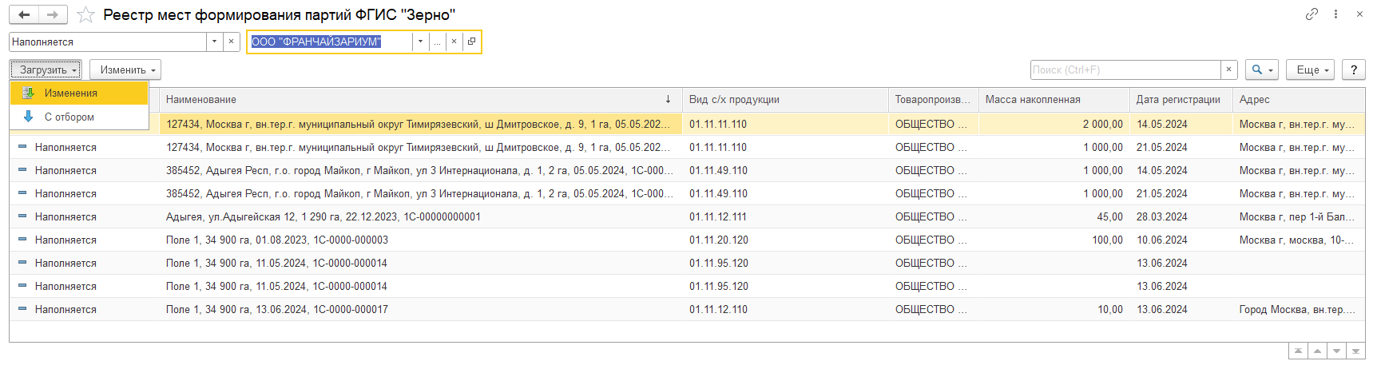This screenshot has width=1381, height=365.
Task: Add form to favorites with star
Action: [85, 15]
